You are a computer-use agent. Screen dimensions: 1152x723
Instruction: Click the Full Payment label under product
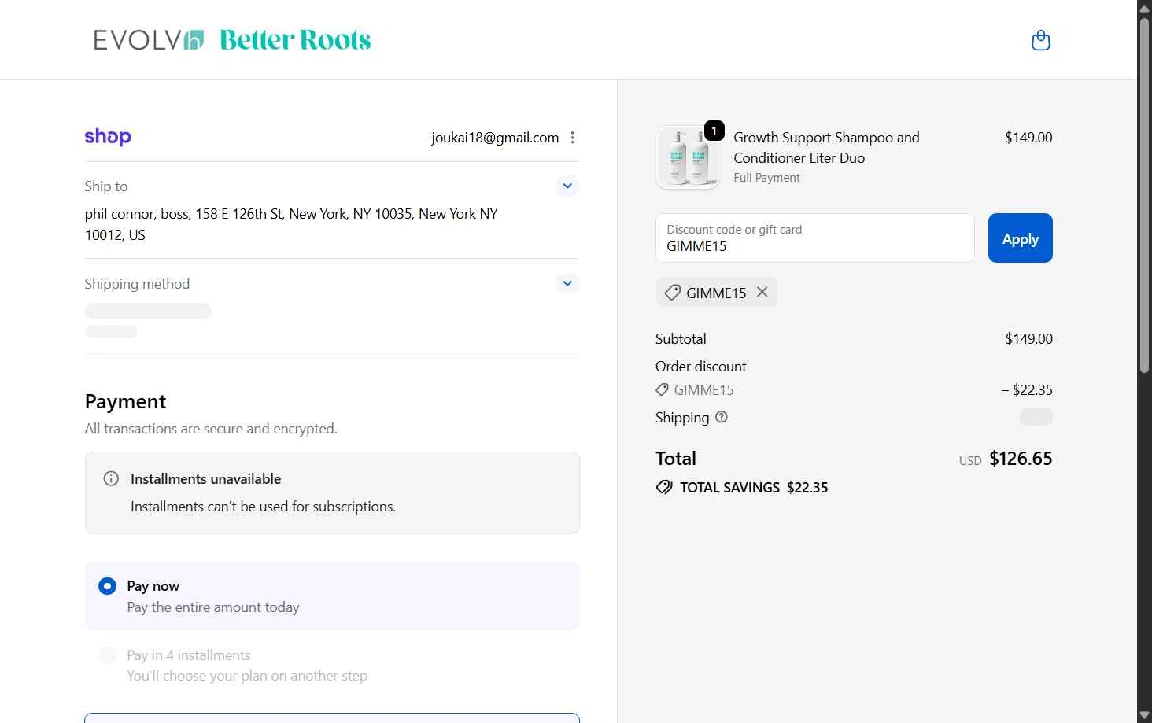click(x=766, y=178)
